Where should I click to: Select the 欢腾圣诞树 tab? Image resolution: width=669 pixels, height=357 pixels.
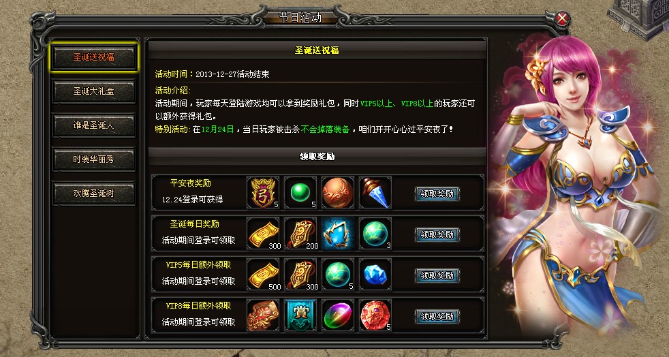tap(94, 193)
